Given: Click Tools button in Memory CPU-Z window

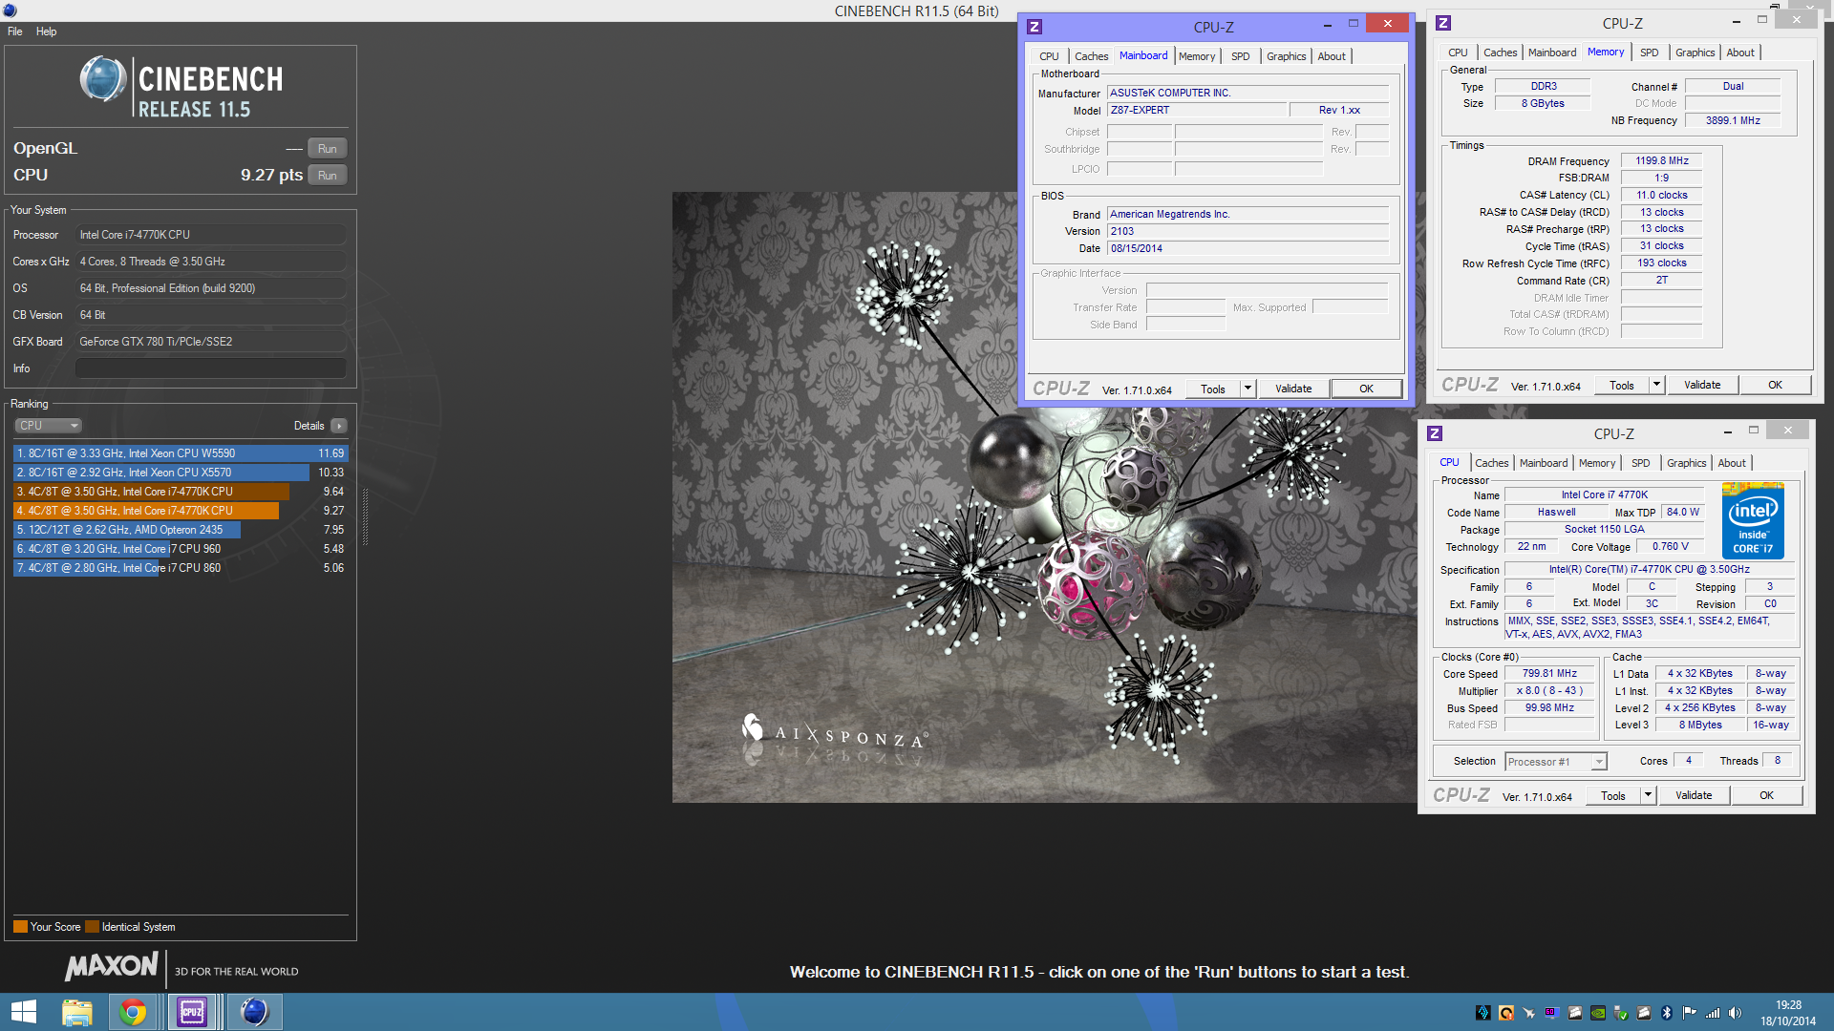Looking at the screenshot, I should click(1622, 385).
